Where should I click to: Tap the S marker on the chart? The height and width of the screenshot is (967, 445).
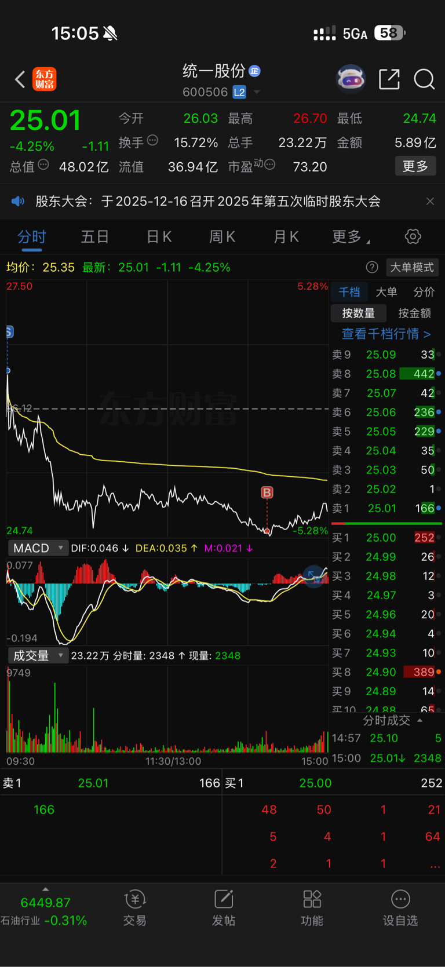click(x=9, y=332)
